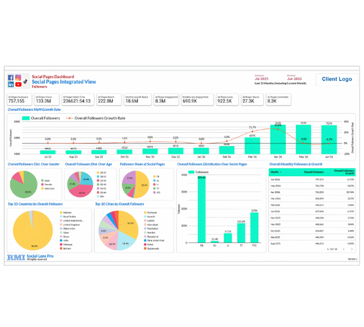Click the Top 10 Cities by Overall Followers heading

click(120, 204)
